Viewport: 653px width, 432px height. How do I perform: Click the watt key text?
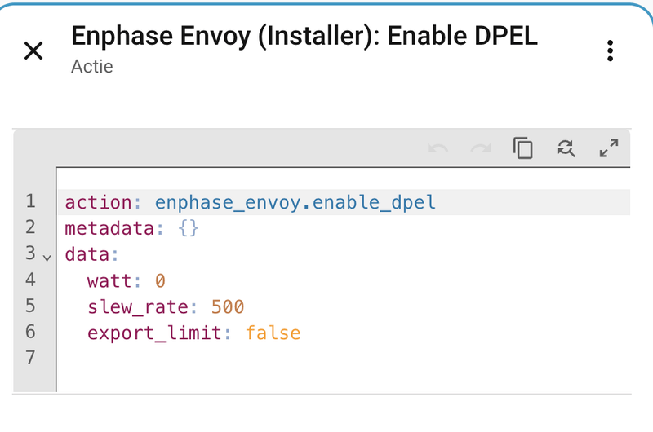tap(109, 280)
